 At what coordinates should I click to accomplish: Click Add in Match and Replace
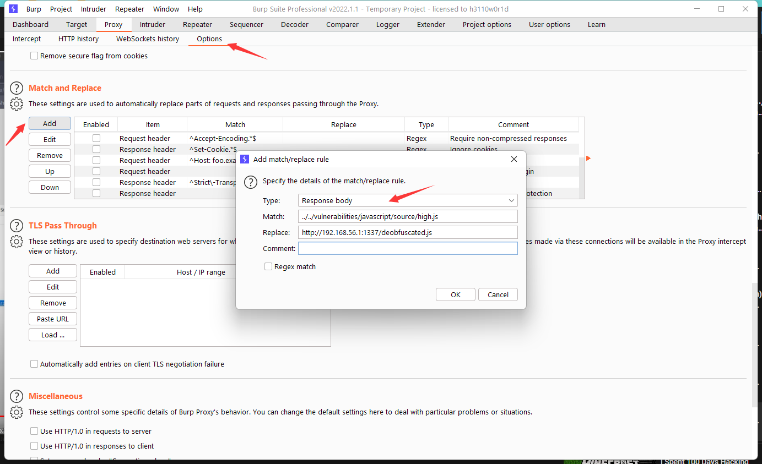click(50, 123)
